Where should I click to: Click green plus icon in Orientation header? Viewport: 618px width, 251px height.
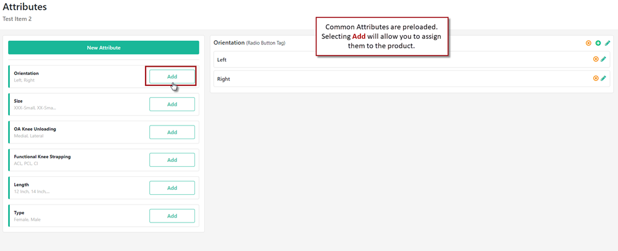click(598, 43)
